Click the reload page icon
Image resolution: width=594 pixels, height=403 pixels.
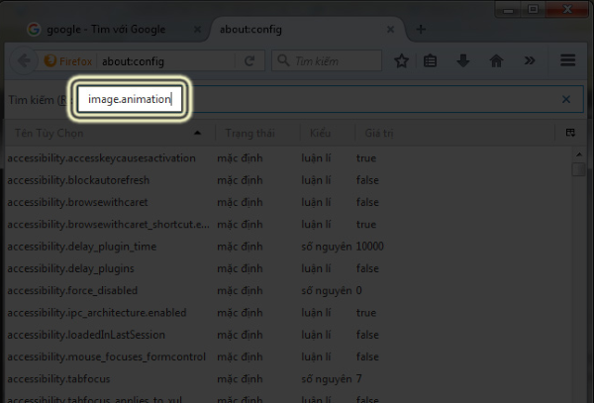(x=248, y=61)
